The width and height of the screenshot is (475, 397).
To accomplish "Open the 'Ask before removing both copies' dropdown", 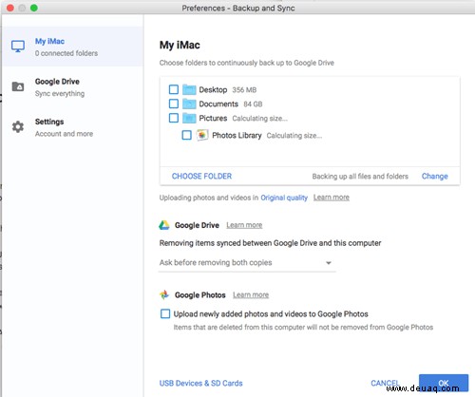I will pos(247,263).
